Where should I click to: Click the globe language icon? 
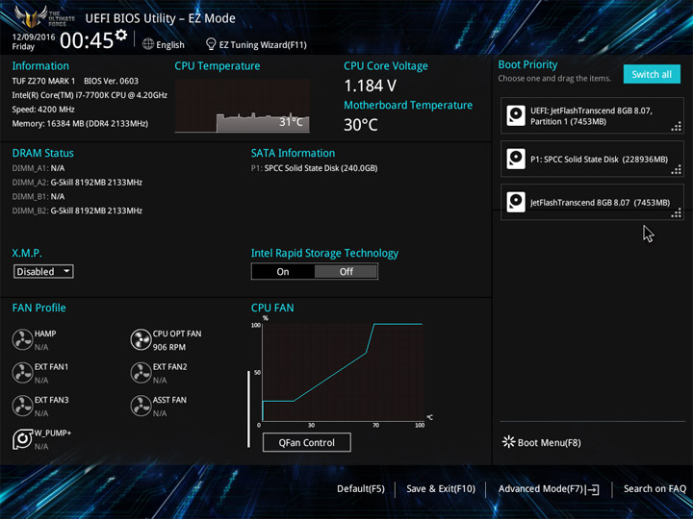pyautogui.click(x=148, y=44)
